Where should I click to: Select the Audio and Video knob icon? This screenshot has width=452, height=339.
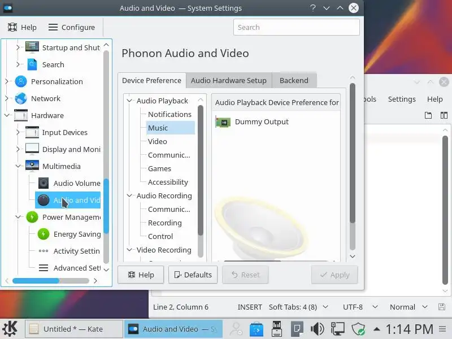(44, 200)
